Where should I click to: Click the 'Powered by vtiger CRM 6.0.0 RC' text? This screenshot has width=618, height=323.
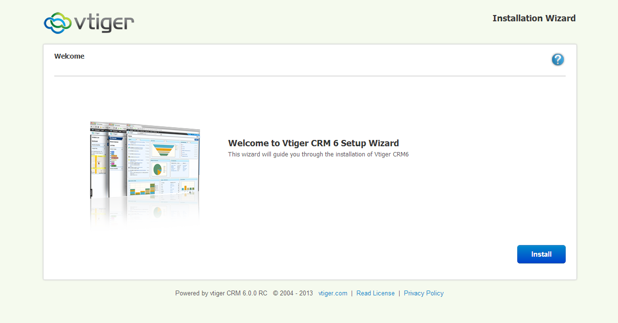tap(221, 293)
